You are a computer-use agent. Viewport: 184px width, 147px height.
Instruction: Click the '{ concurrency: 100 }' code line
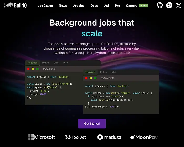[102, 107]
